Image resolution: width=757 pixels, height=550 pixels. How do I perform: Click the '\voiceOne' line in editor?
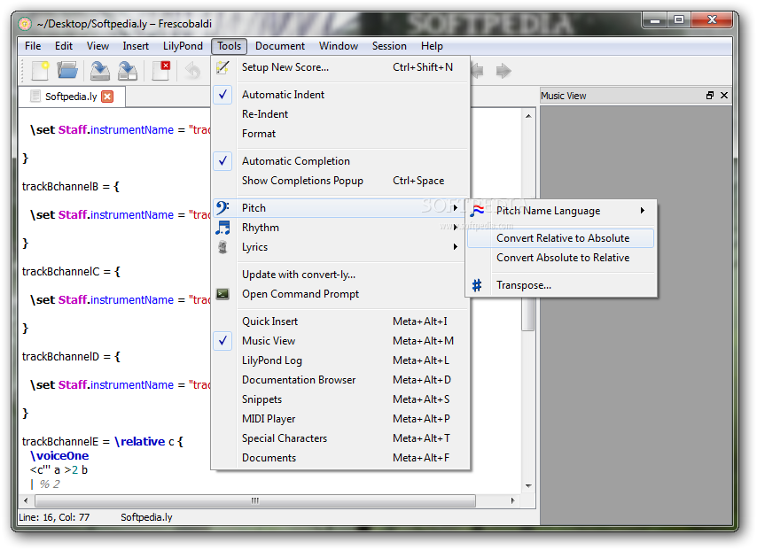tap(59, 456)
